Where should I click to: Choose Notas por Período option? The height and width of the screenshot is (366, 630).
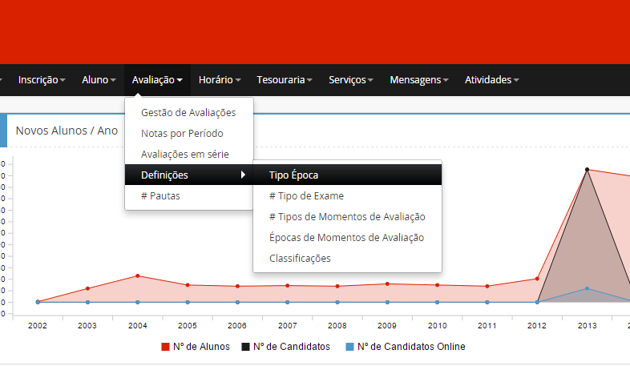tap(182, 134)
